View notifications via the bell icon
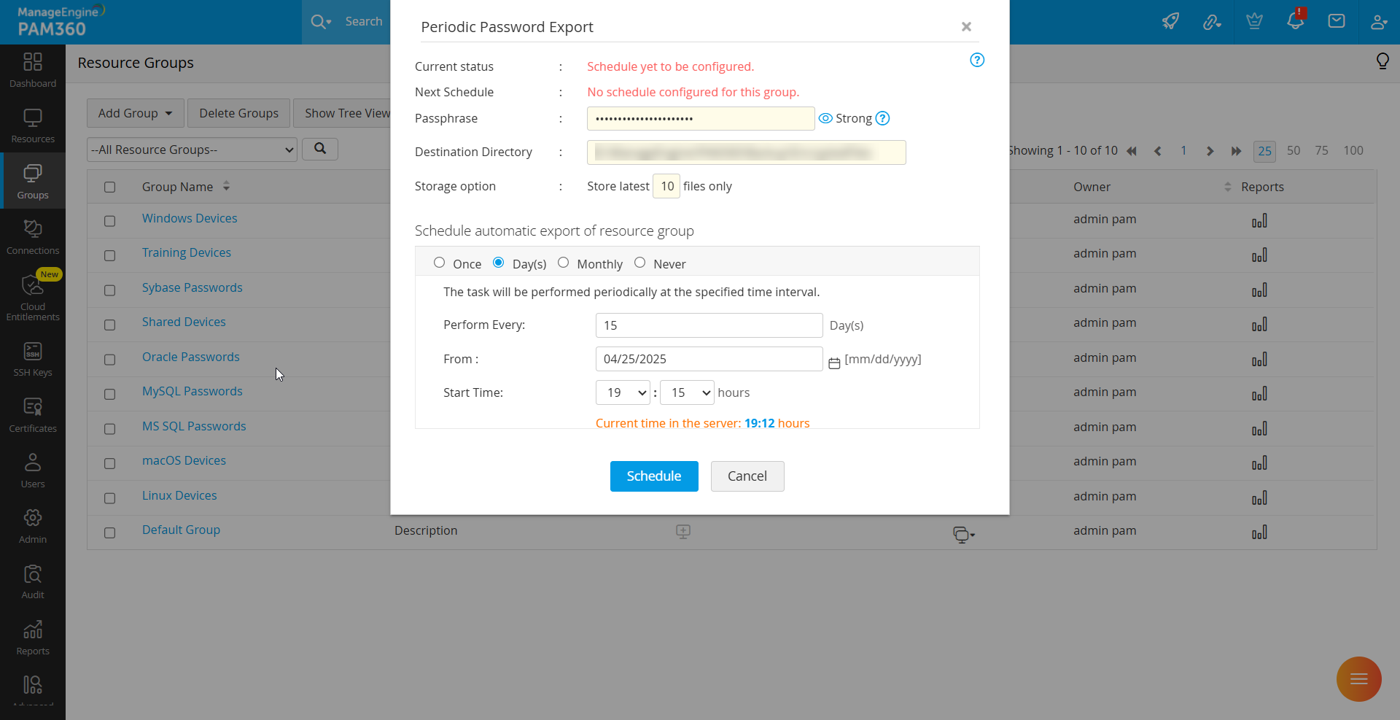The height and width of the screenshot is (720, 1400). tap(1295, 21)
